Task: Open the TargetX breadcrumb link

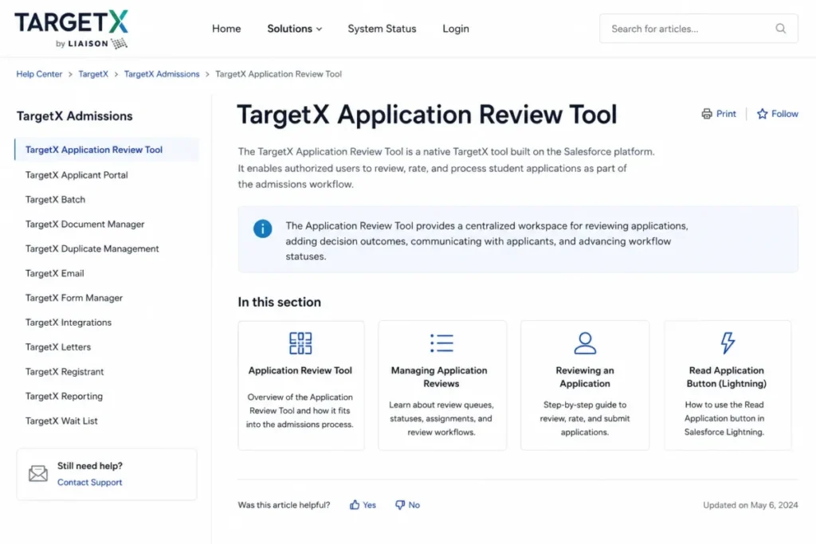Action: [93, 74]
